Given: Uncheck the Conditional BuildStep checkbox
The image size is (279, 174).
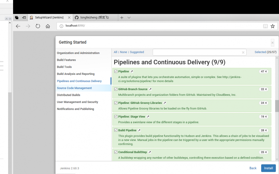Looking at the screenshot, I should tap(116, 152).
